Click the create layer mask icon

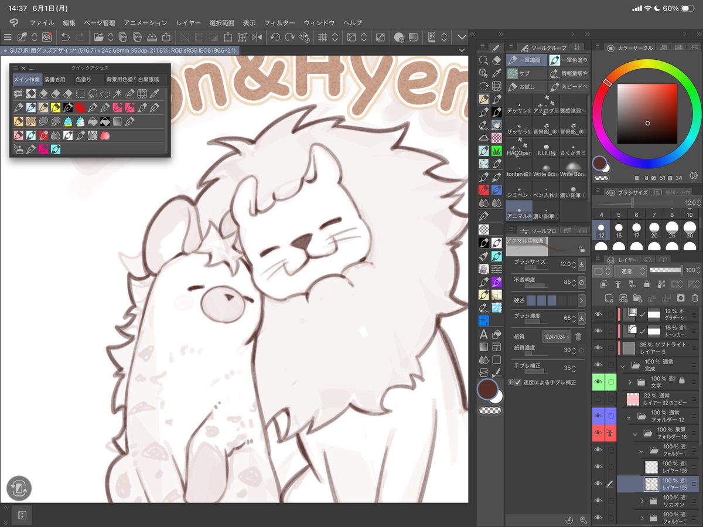click(681, 298)
